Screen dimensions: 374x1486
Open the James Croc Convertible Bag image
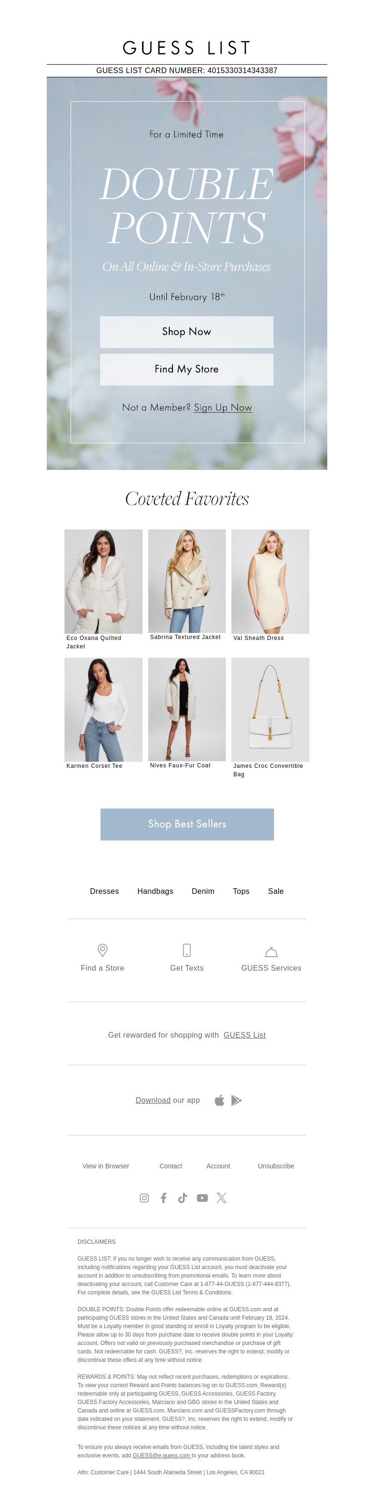[270, 710]
